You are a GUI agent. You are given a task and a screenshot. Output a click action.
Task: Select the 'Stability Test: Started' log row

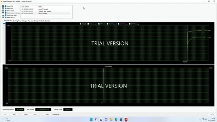coord(46,11)
